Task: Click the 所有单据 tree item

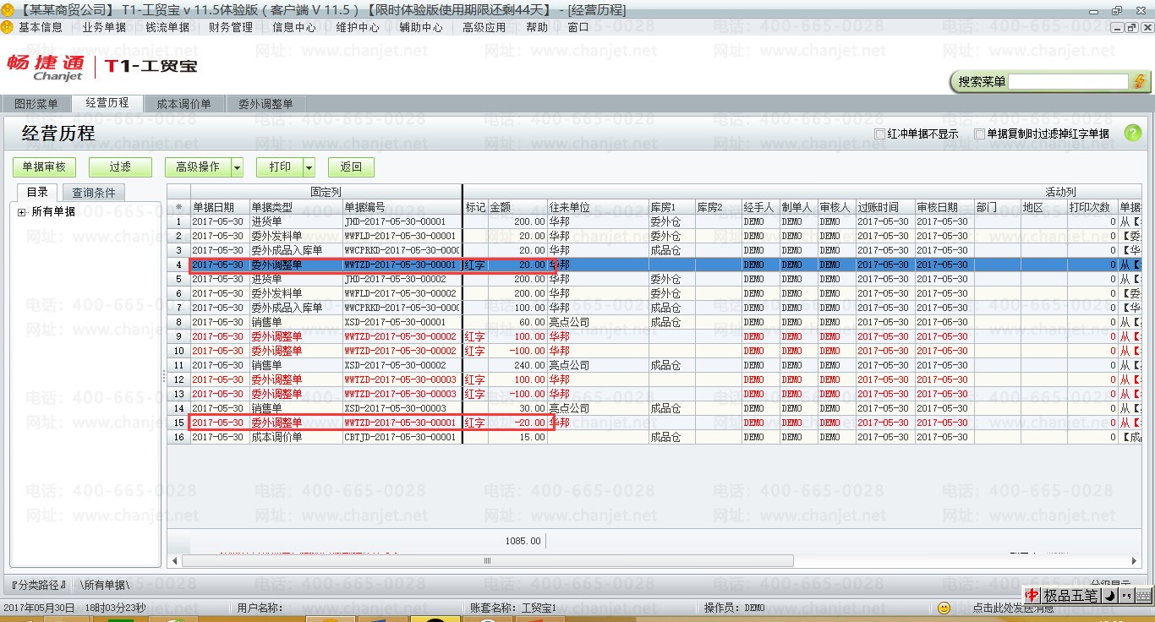Action: [53, 212]
